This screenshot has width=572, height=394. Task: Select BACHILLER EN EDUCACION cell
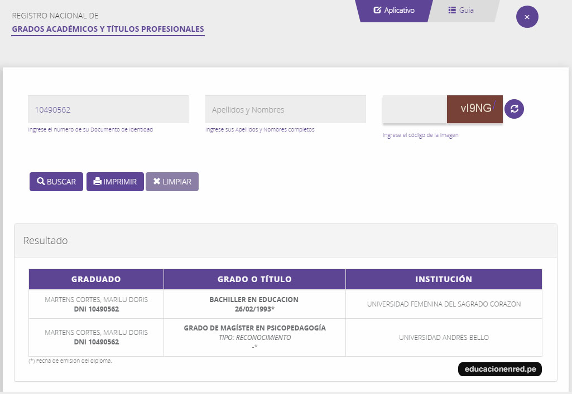point(254,304)
